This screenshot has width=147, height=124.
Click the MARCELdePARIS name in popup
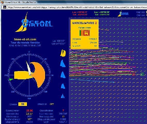(83, 23)
